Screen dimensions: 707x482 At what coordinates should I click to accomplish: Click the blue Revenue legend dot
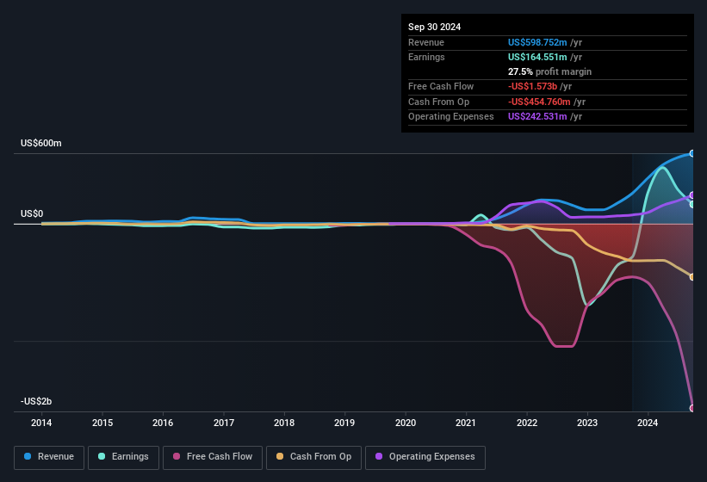coord(28,457)
